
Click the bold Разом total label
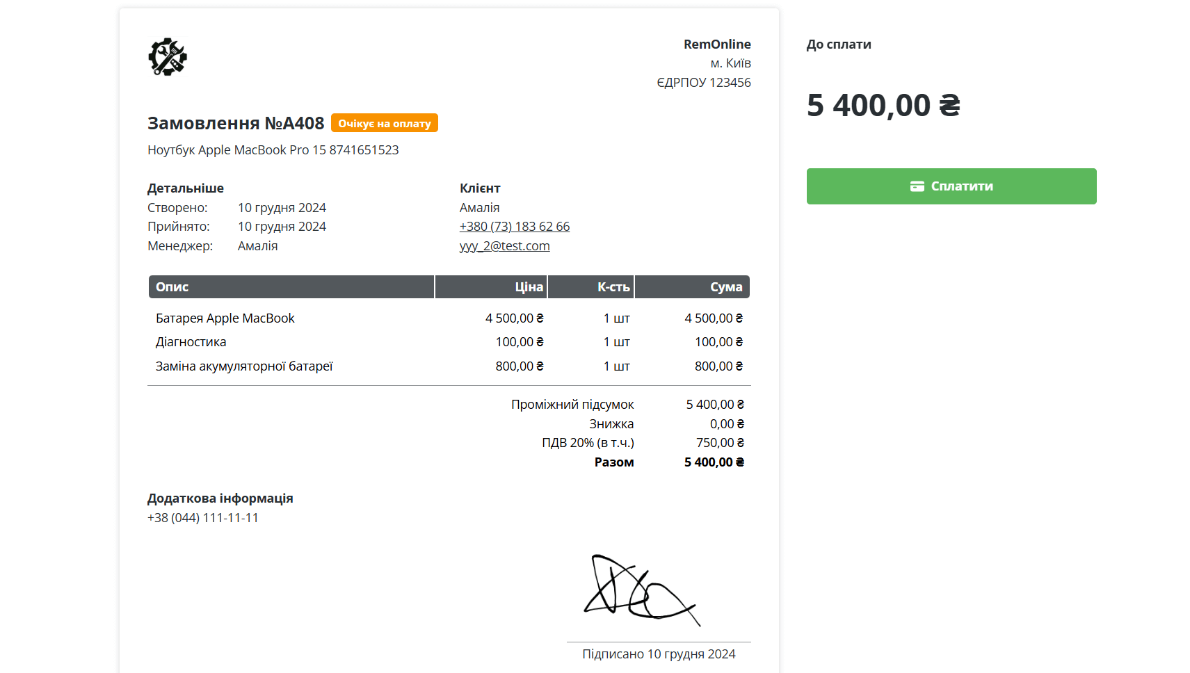(x=614, y=462)
